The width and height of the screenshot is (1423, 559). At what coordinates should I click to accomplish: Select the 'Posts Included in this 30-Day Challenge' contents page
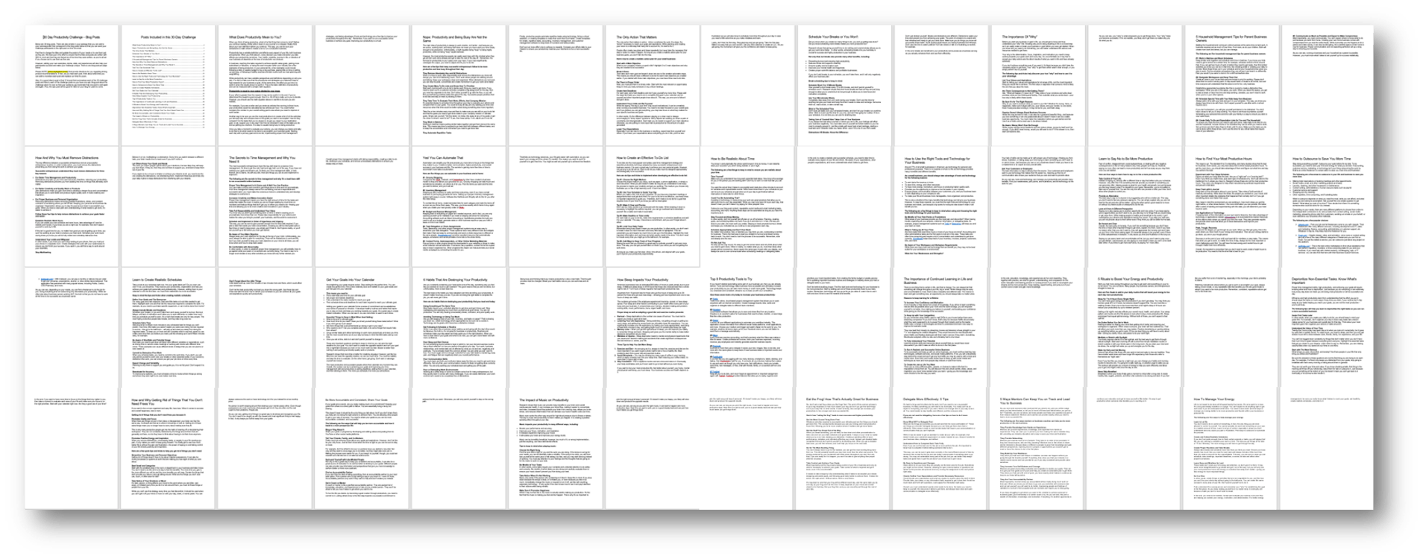[x=168, y=85]
